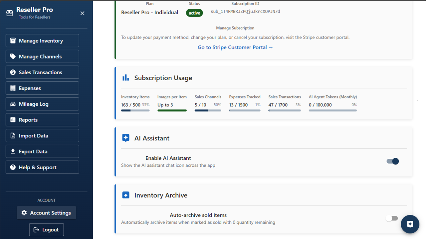Close the sidebar with the X icon
This screenshot has height=239, width=426.
pyautogui.click(x=83, y=13)
